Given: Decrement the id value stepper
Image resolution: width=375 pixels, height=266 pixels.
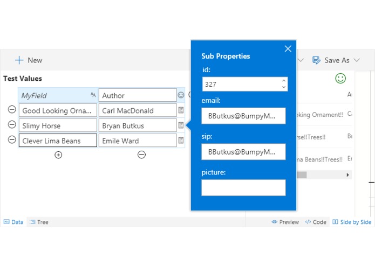Looking at the screenshot, I should pos(284,87).
